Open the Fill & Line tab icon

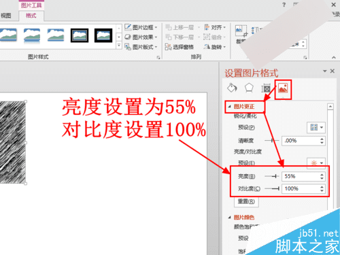[x=232, y=88]
